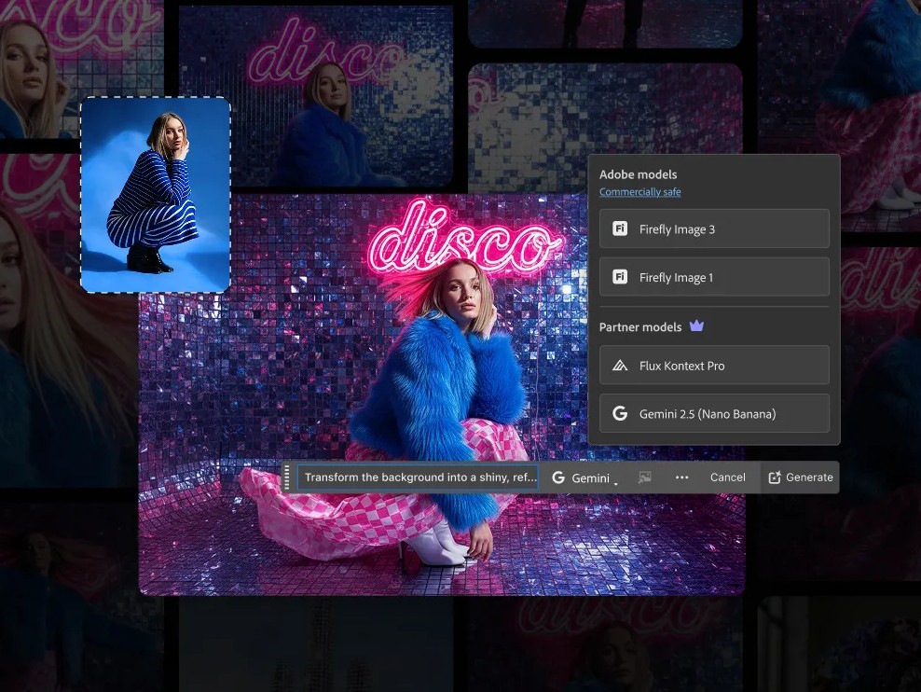Click the reference image icon in the taskbar
This screenshot has height=692, width=921.
pyautogui.click(x=645, y=477)
